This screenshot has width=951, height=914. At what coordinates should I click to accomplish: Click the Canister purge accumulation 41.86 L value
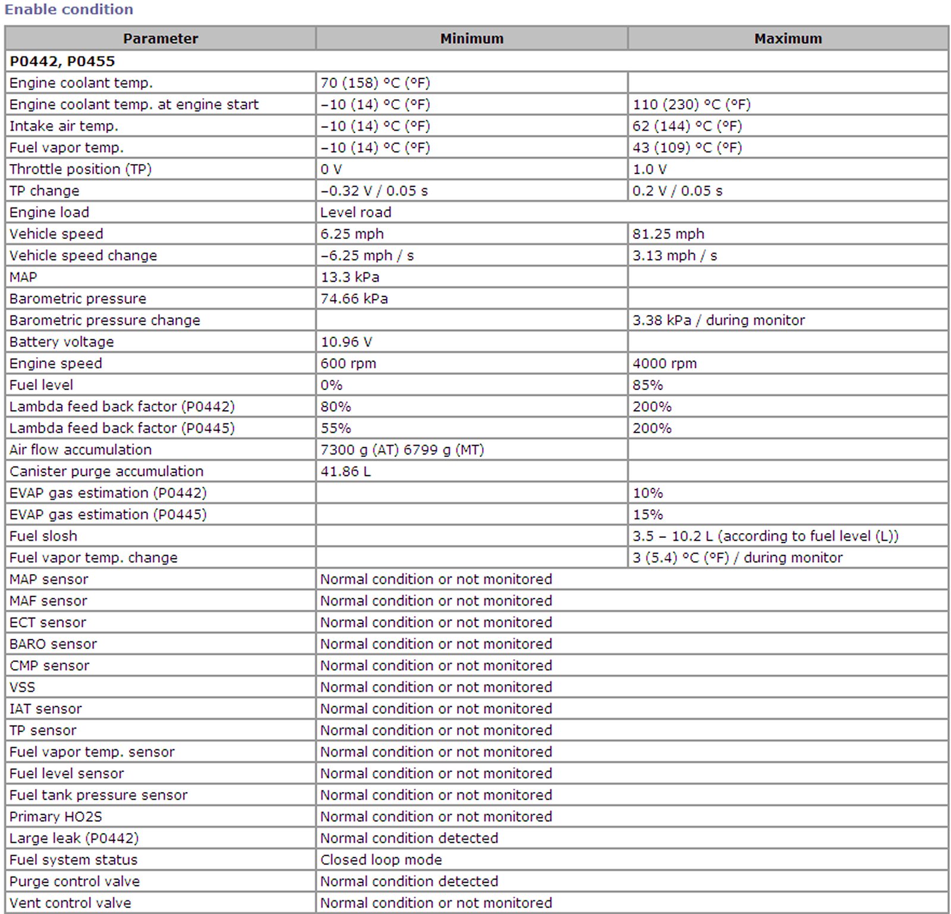[345, 471]
